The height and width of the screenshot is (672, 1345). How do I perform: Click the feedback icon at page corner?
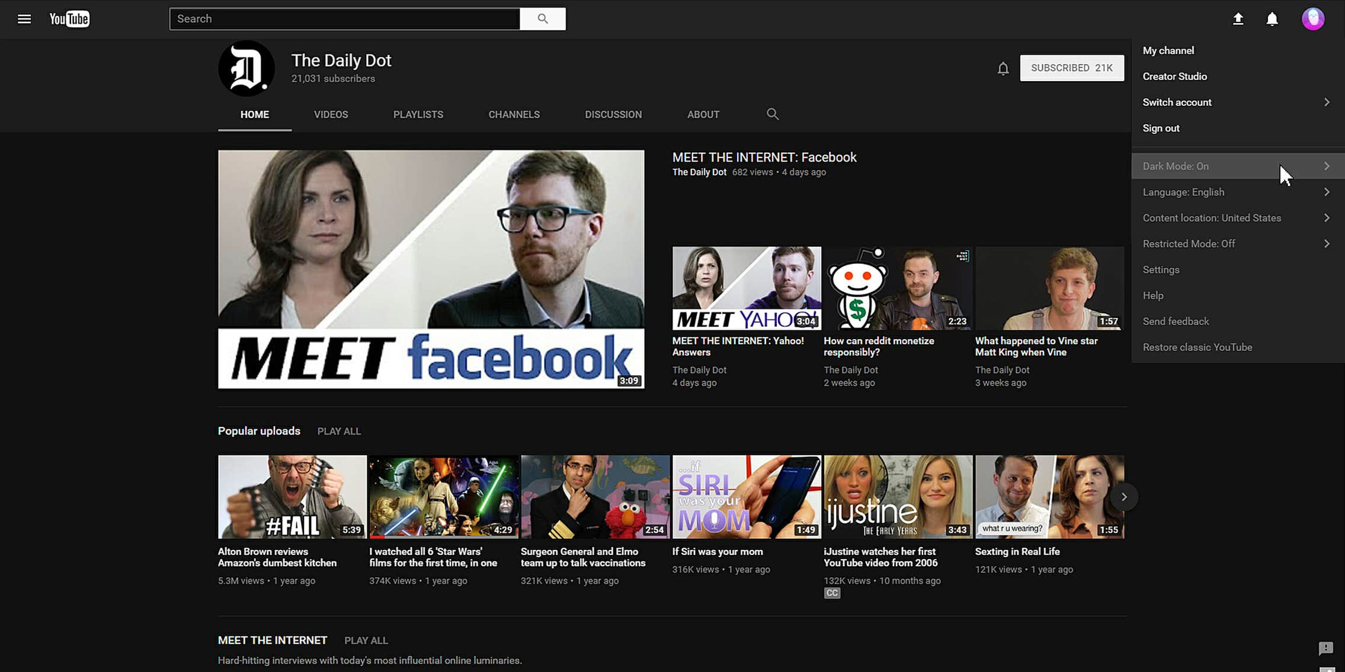[x=1326, y=648]
